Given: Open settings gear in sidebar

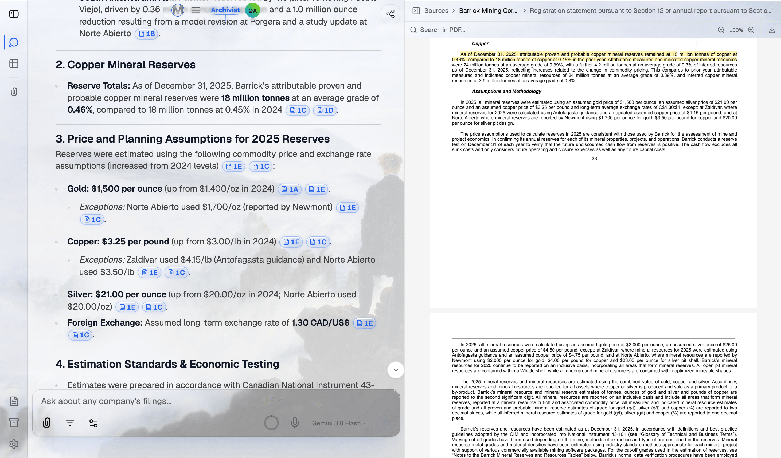Looking at the screenshot, I should (14, 444).
